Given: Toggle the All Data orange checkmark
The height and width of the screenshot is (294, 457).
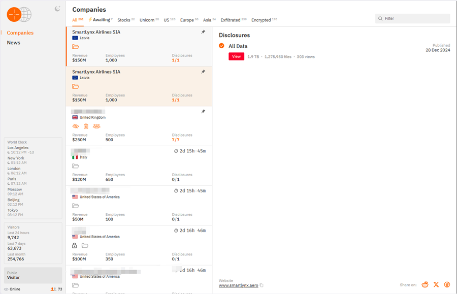Looking at the screenshot, I should [221, 46].
